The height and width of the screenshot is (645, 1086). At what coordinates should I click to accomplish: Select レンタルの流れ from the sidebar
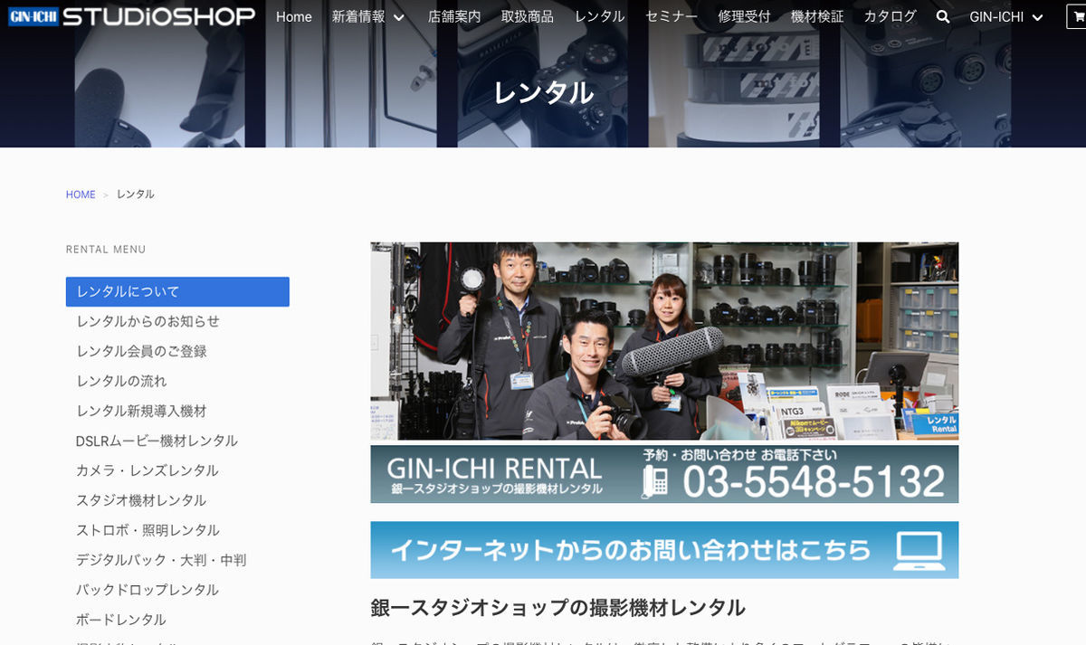tap(122, 381)
